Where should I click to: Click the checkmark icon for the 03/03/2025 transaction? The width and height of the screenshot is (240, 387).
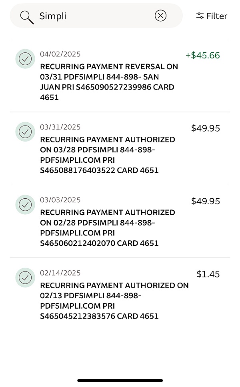pos(25,205)
